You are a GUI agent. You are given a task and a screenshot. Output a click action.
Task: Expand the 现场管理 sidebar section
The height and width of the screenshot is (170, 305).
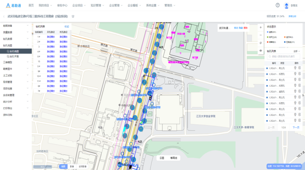(16, 82)
